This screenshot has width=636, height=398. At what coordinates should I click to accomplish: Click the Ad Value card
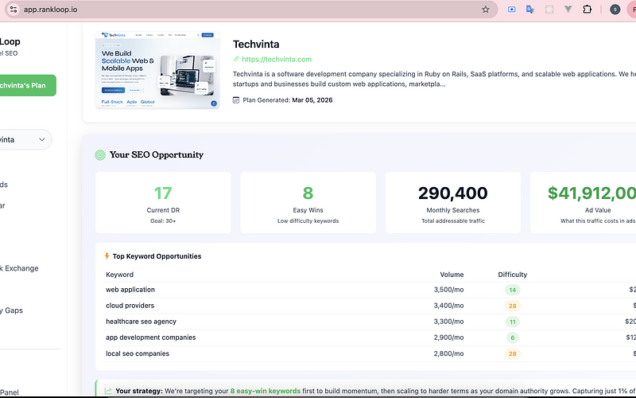coord(583,202)
